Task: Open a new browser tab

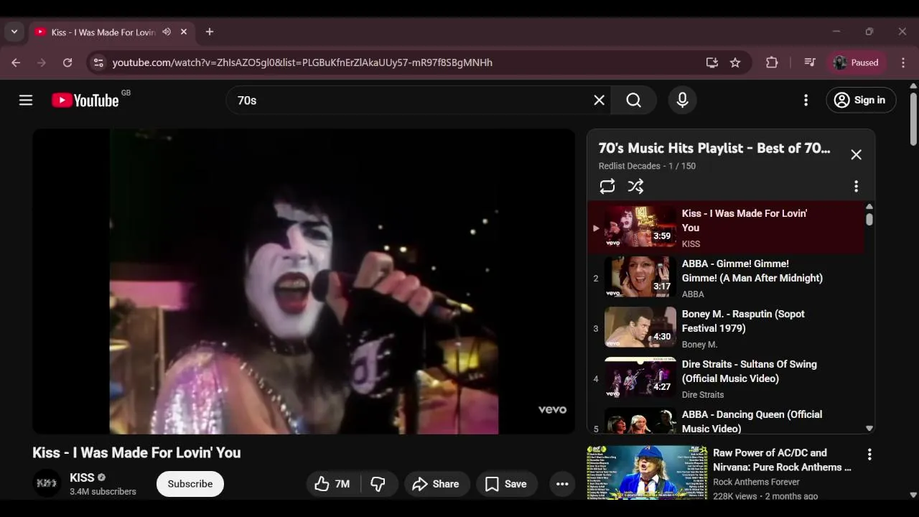Action: (x=210, y=32)
